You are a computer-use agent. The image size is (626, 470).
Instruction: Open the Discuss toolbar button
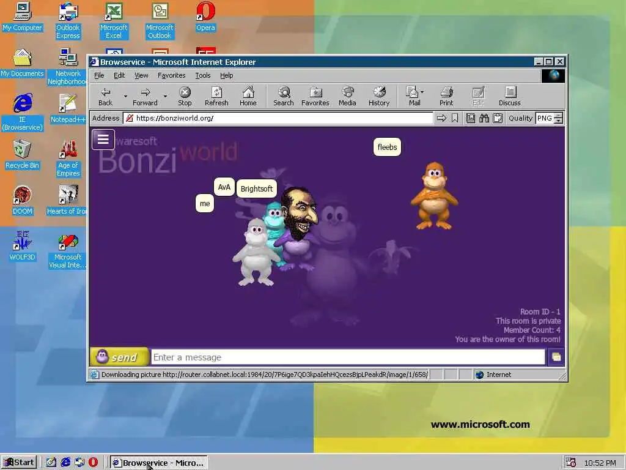tap(509, 96)
